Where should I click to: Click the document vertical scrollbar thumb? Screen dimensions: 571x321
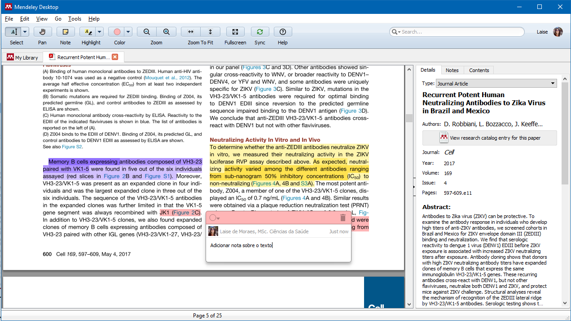coord(409,118)
